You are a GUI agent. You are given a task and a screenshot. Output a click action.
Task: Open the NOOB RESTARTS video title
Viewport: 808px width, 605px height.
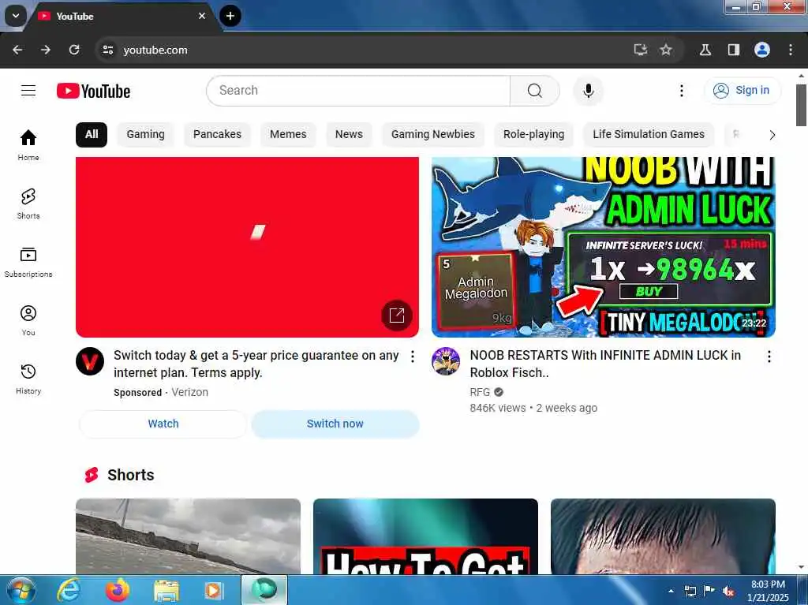[x=605, y=364]
